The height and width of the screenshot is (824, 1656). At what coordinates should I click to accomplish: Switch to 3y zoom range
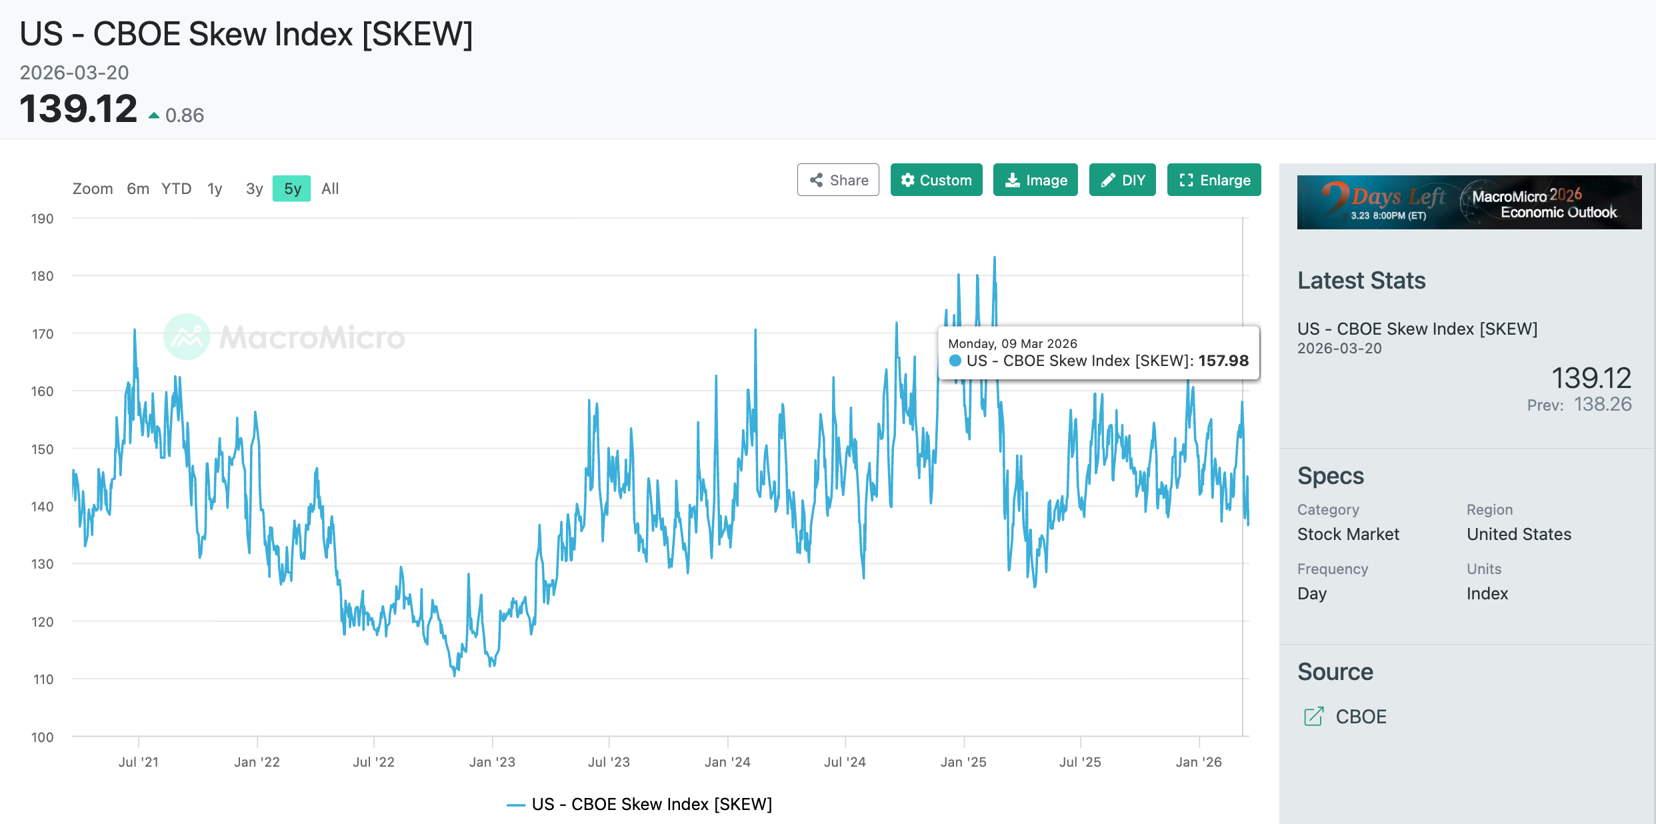pyautogui.click(x=254, y=189)
